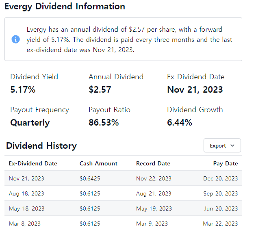Screen dimensions: 256x228
Task: Click the Ex-Dividend Date column header
Action: point(33,163)
